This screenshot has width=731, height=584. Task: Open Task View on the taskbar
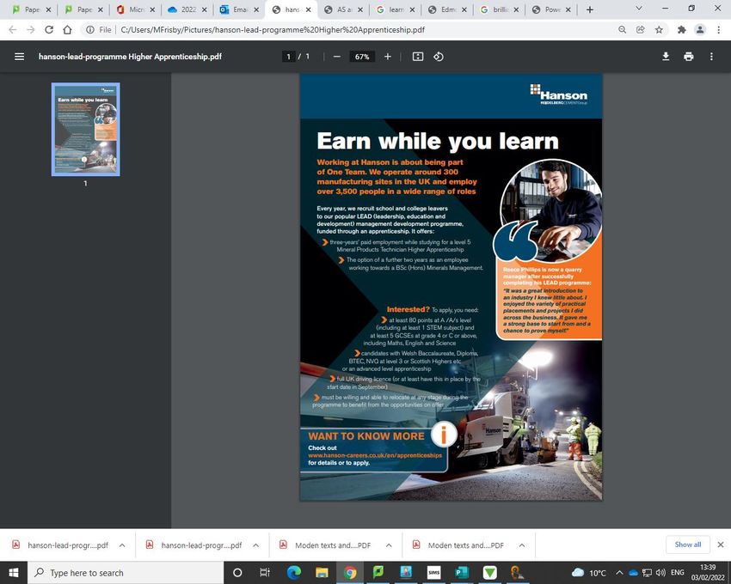264,573
